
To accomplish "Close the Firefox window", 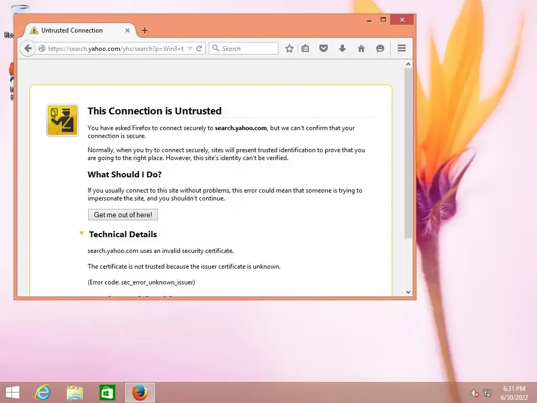I will click(x=402, y=19).
